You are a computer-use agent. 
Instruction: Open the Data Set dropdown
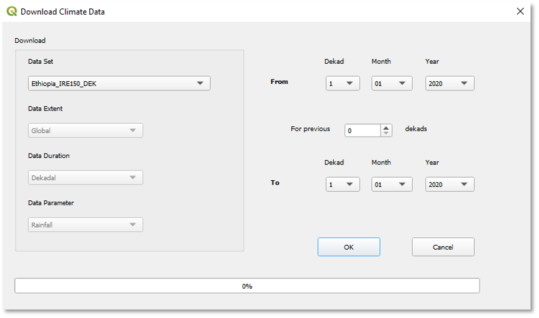tap(119, 84)
